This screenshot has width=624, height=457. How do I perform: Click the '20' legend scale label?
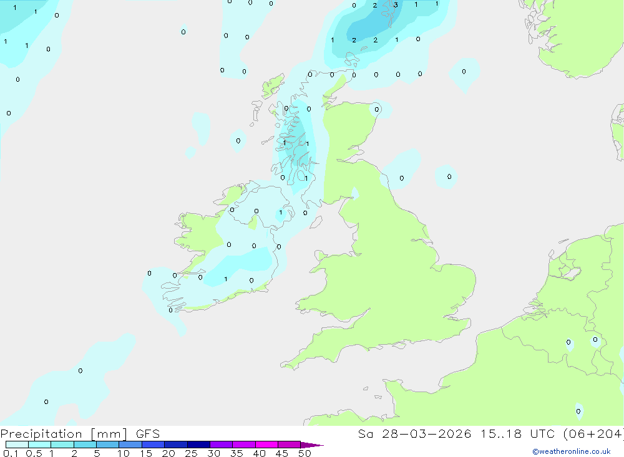point(168,453)
